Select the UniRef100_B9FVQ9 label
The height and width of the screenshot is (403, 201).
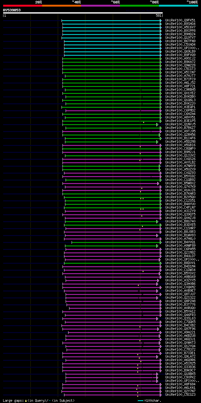pos(180,55)
